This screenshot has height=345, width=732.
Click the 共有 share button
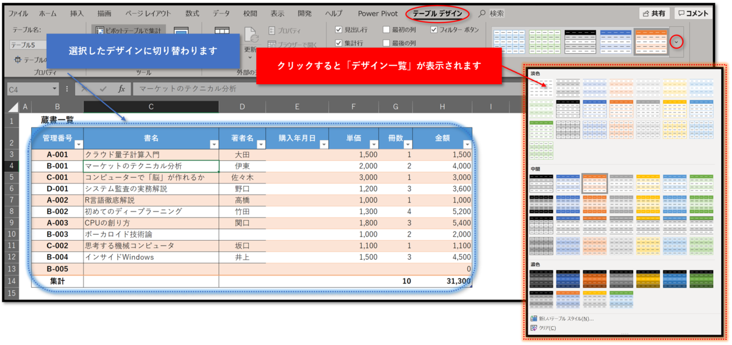point(655,13)
